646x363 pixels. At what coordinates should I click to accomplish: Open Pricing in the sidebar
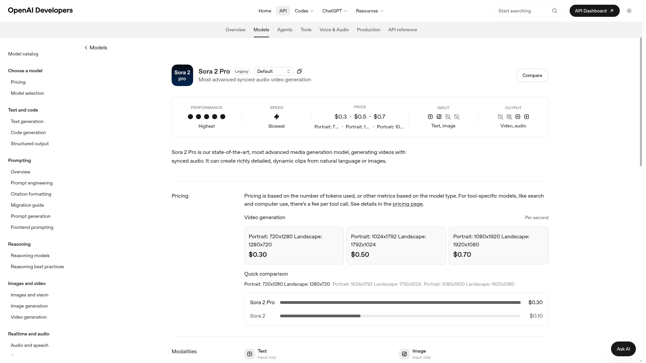click(x=18, y=82)
